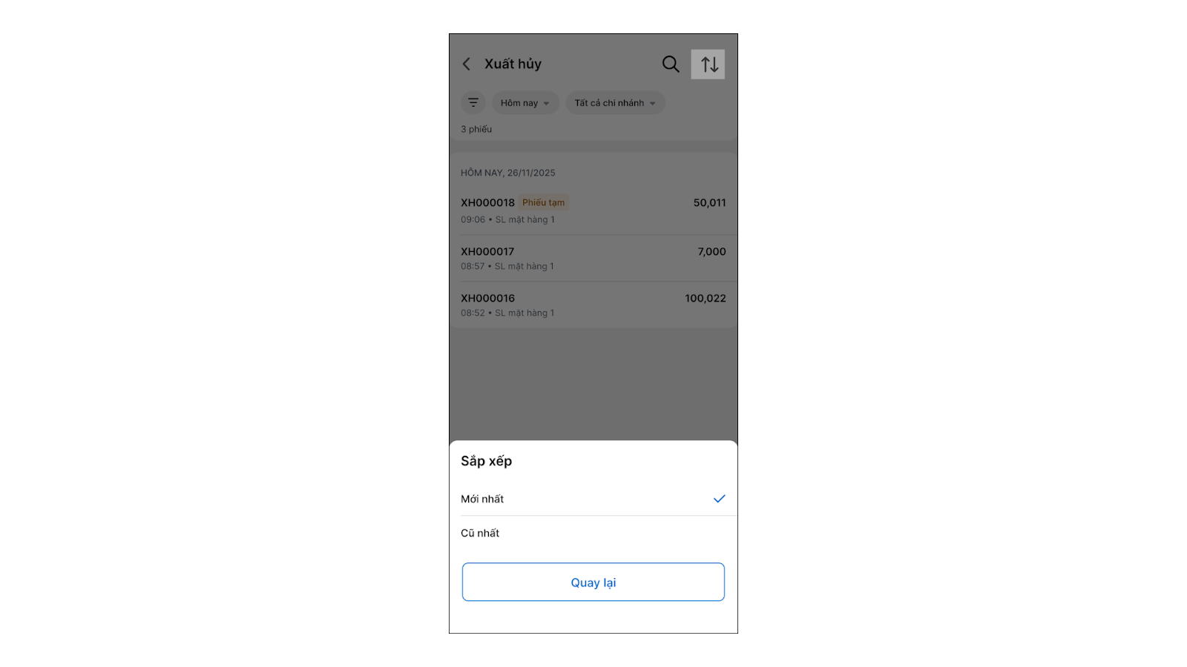The image size is (1187, 667).
Task: Click the Phiếu tạm status badge
Action: click(543, 203)
